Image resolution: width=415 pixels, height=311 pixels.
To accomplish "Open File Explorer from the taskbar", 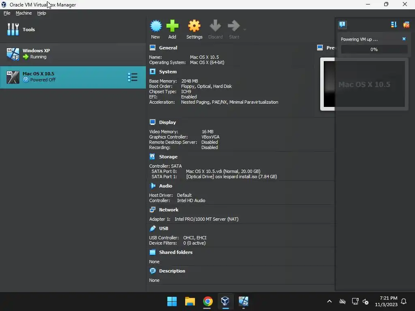I will click(x=190, y=301).
